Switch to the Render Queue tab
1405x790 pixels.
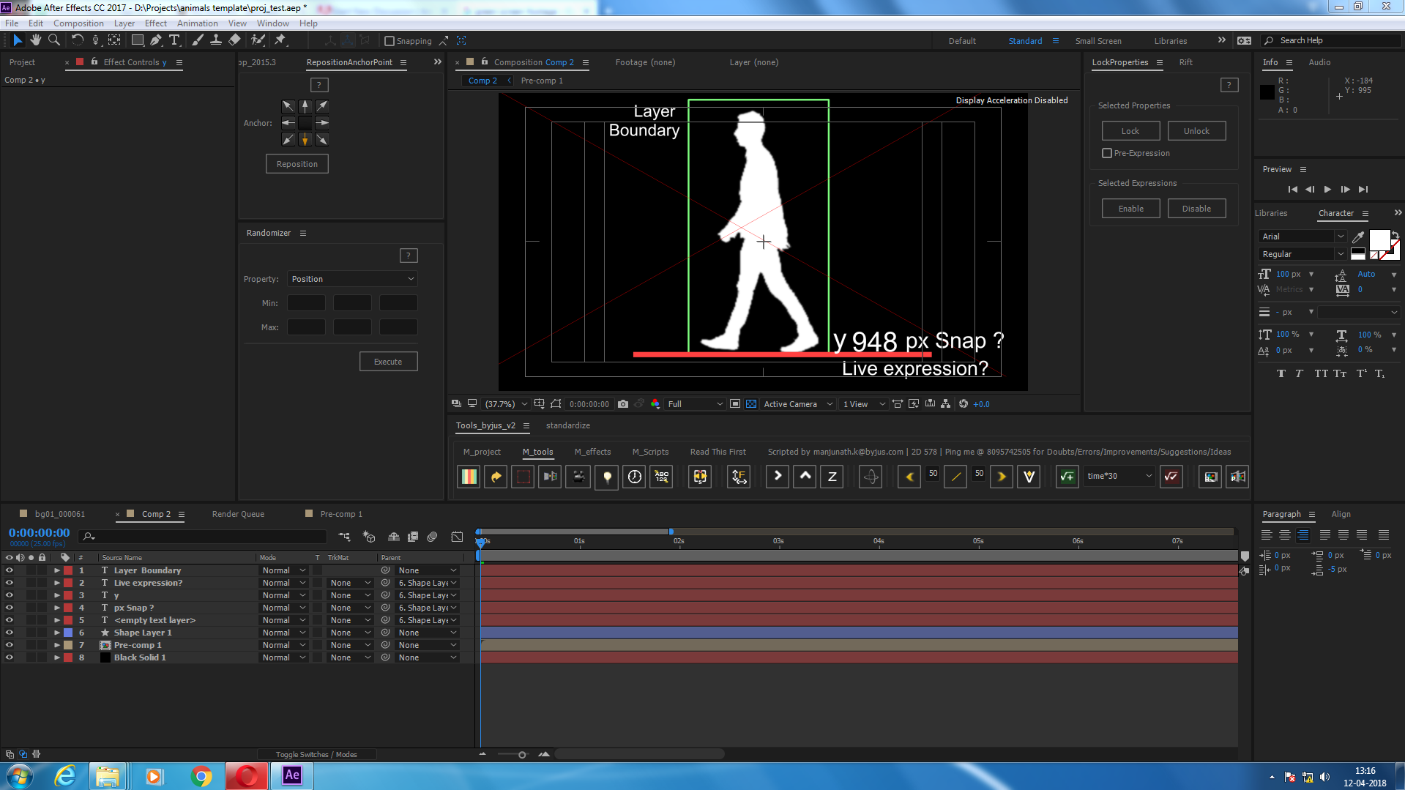238,514
